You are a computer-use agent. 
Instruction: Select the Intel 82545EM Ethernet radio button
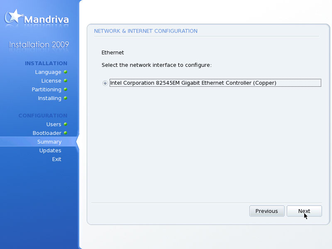tap(105, 83)
